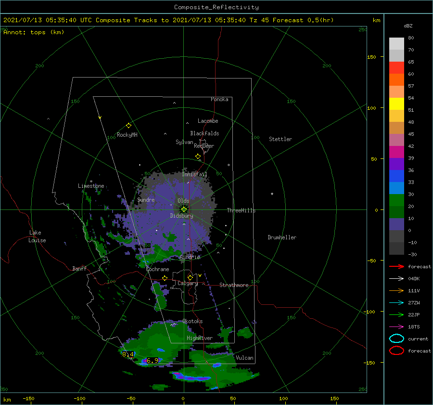The width and height of the screenshot is (433, 405).
Task: Click the Cochrane label
Action: tap(157, 269)
